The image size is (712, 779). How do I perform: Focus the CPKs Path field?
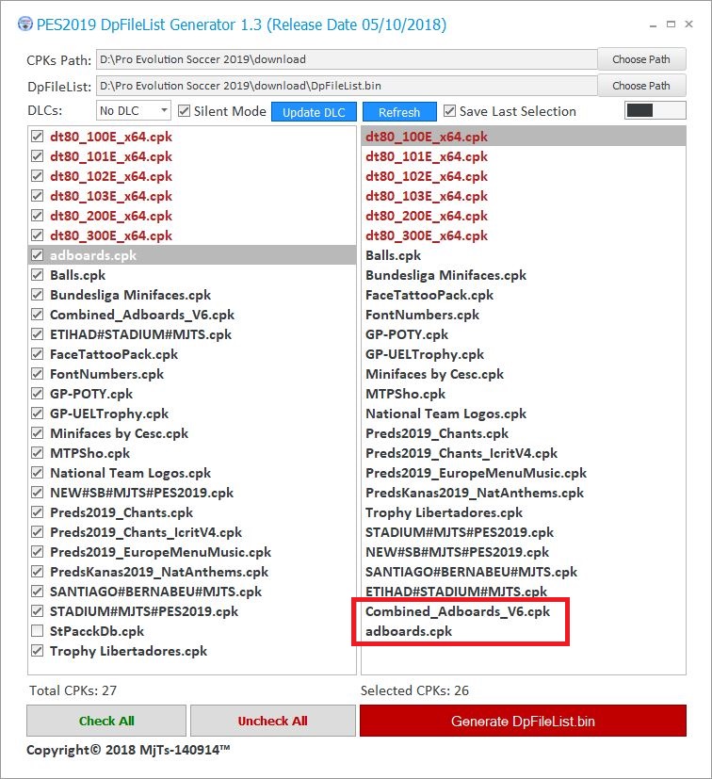(347, 59)
